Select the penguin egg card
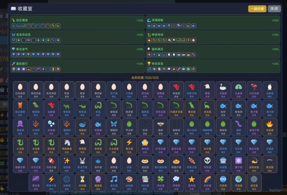Screen dimensions: 287x195 270,90
